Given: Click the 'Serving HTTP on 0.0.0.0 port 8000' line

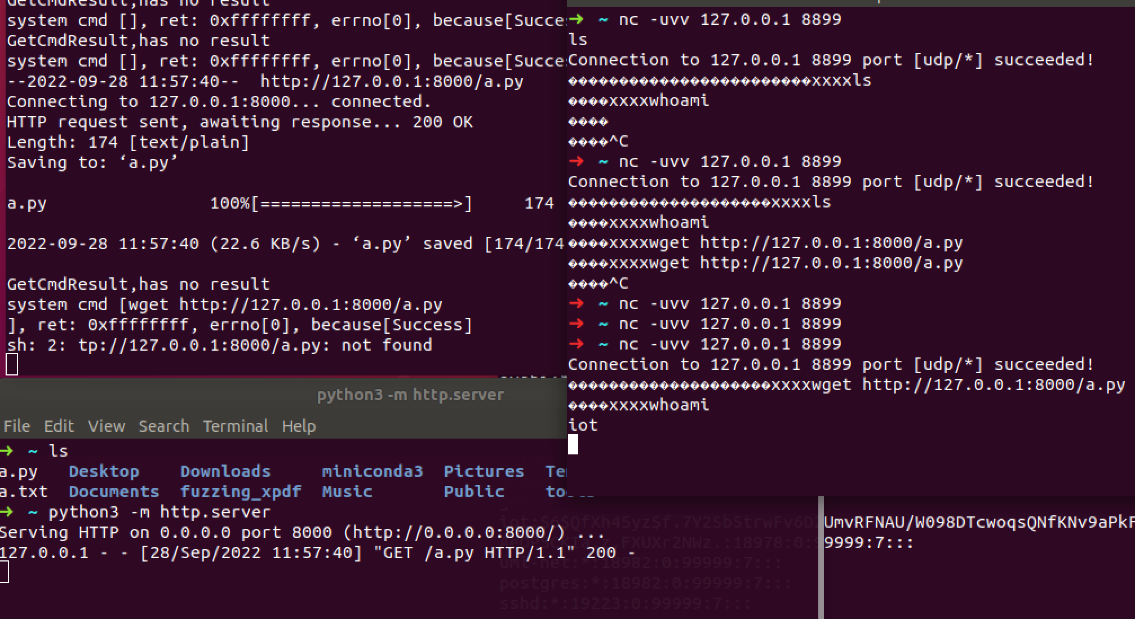Looking at the screenshot, I should tap(302, 532).
